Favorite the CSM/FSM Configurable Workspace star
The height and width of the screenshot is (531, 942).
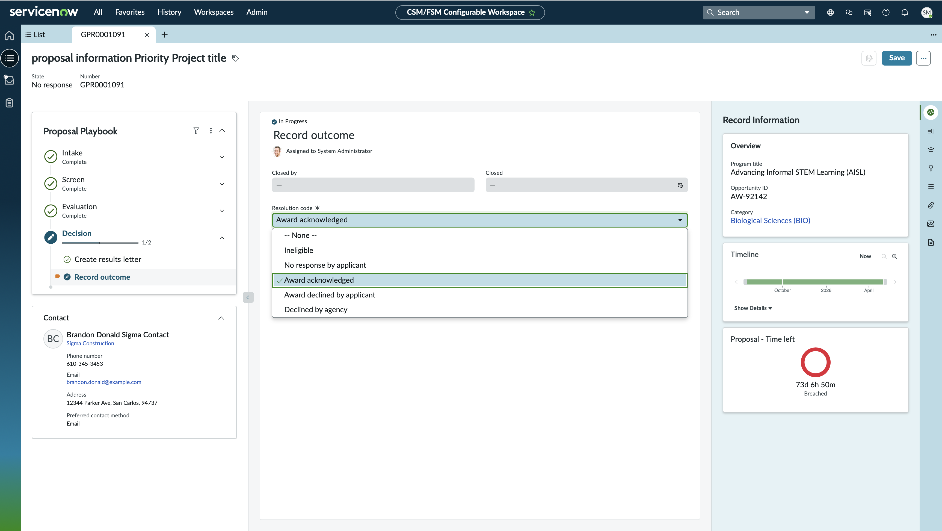[532, 13]
